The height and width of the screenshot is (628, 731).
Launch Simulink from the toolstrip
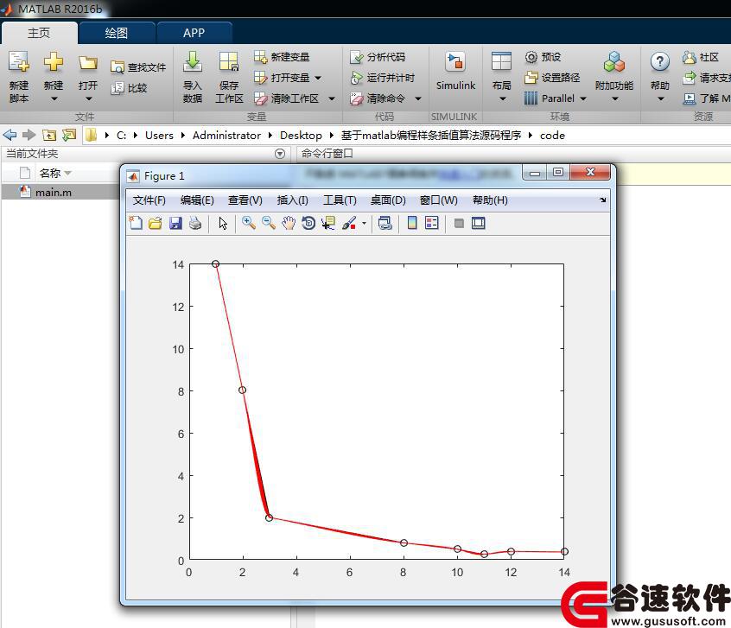[x=455, y=72]
